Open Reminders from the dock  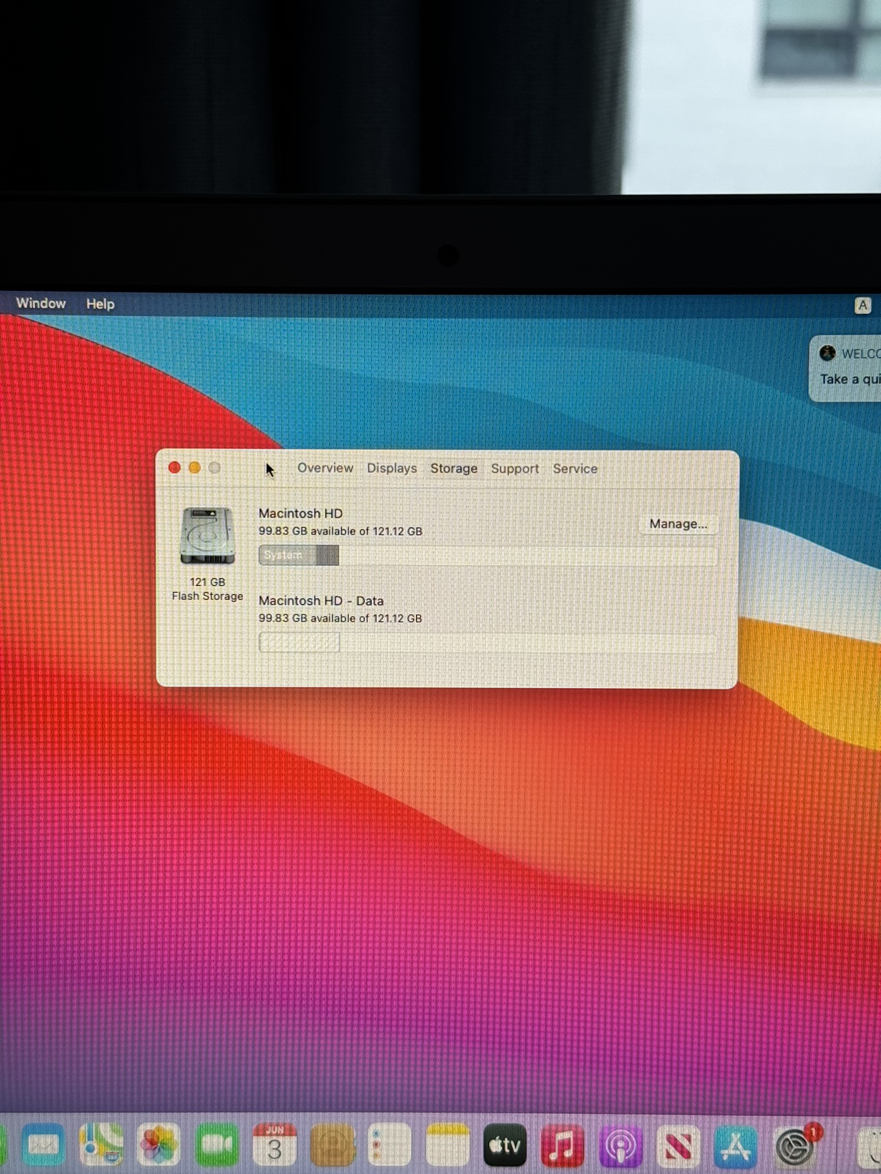tap(389, 1145)
